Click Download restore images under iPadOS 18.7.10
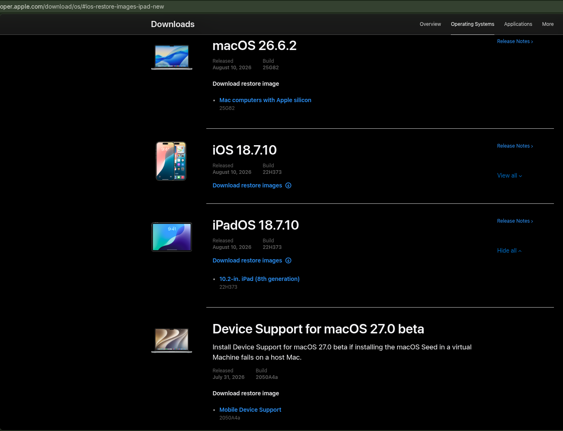The width and height of the screenshot is (563, 431). pyautogui.click(x=247, y=260)
